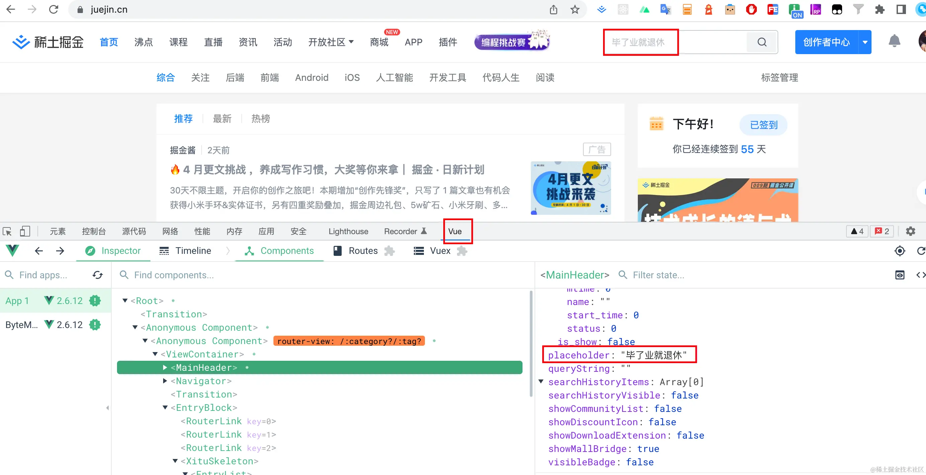Open the Recorder DevTools tab
Screen dimensions: 926x475
(x=405, y=231)
